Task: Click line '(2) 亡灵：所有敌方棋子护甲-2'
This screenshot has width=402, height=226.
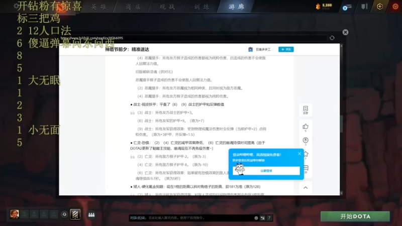Action: pyautogui.click(x=171, y=156)
